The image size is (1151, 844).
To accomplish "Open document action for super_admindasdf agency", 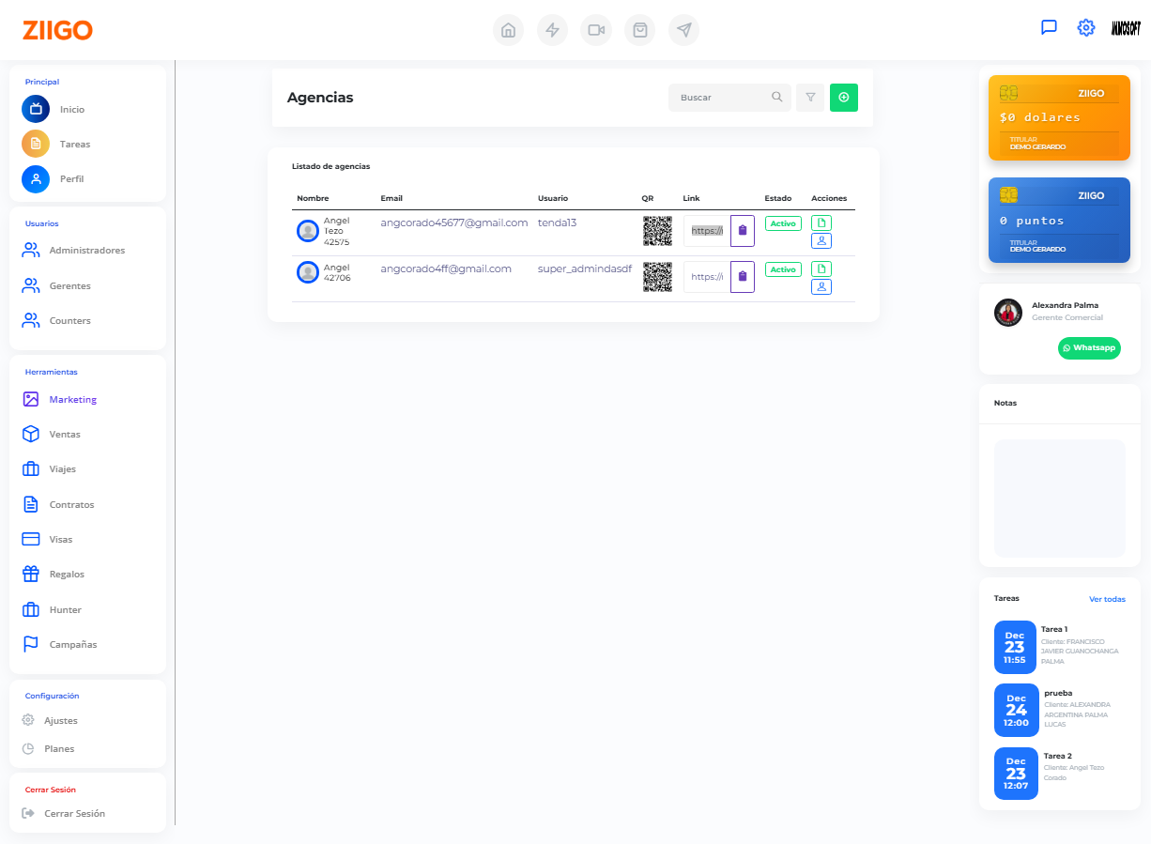I will (x=821, y=269).
